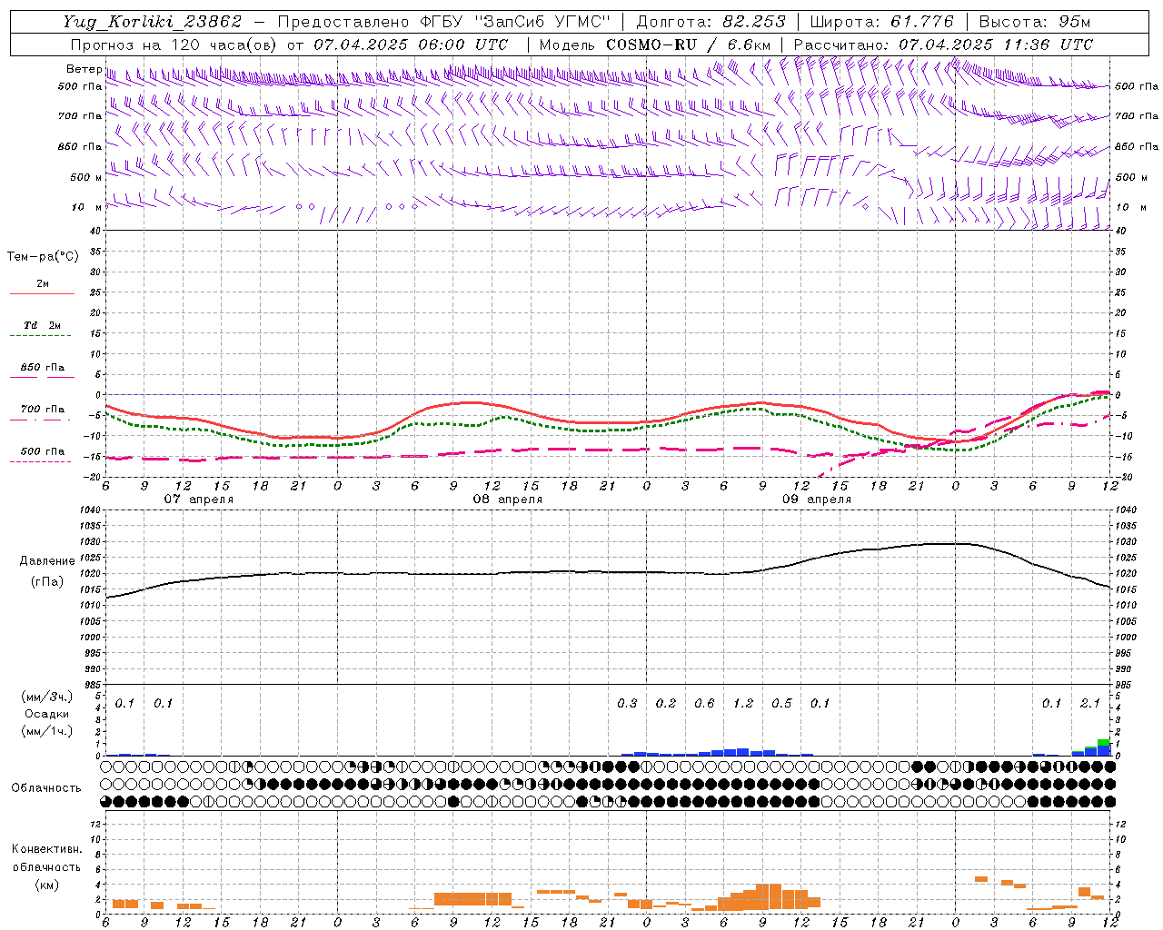Click the 0.3 precipitation value
Screen dimensions: 1163x930
[x=627, y=703]
